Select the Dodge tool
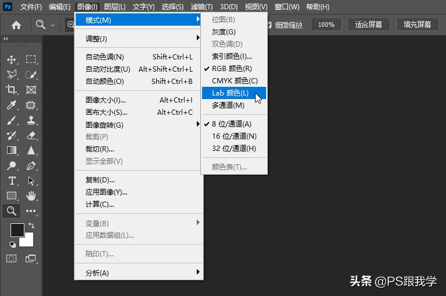The image size is (446, 296). coord(12,165)
